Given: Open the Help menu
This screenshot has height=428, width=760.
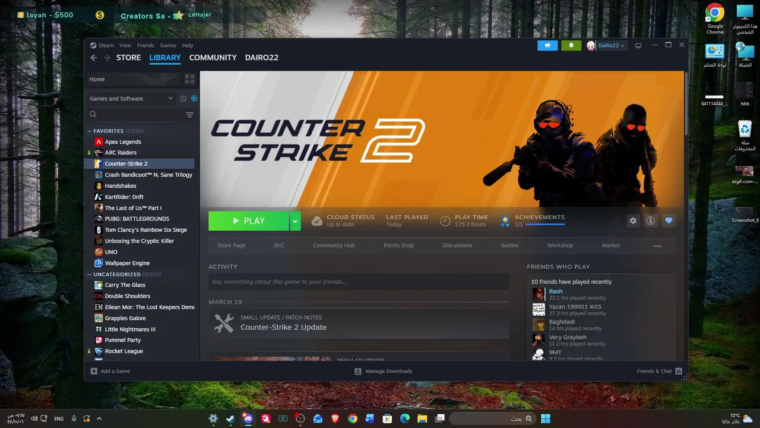Looking at the screenshot, I should click(x=188, y=45).
